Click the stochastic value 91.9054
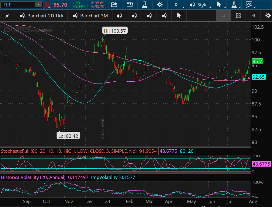272x207 pixels. [x=148, y=151]
